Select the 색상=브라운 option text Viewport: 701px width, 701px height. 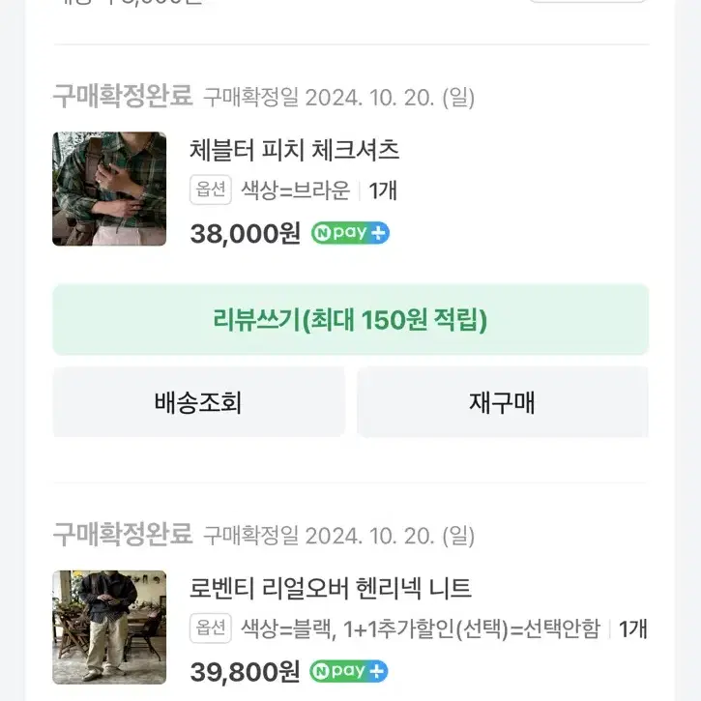296,190
